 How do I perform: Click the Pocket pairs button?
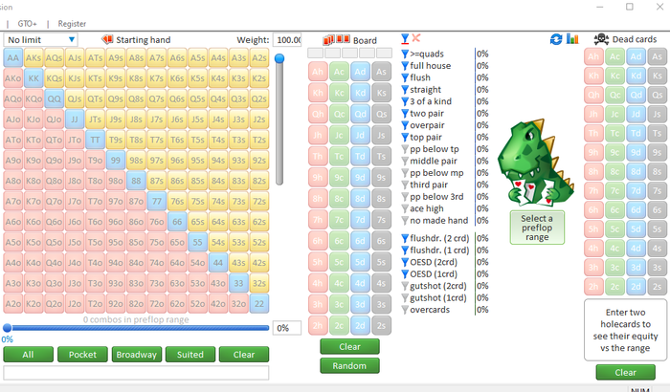(82, 355)
